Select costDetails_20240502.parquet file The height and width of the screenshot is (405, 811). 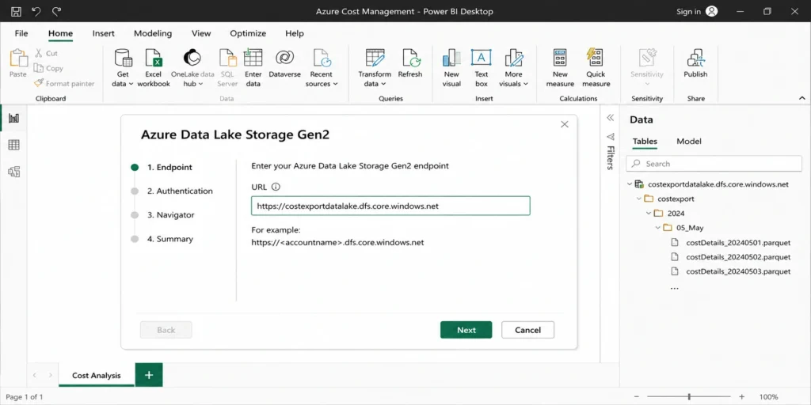point(738,257)
